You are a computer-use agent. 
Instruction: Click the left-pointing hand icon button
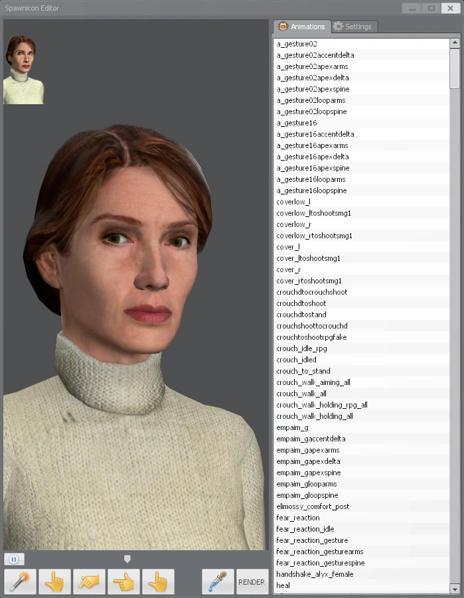tap(123, 581)
